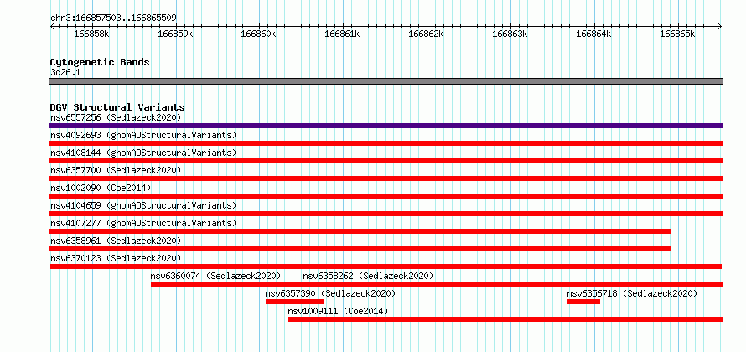Click the 3q26.1 band label
746x352 pixels.
pos(65,72)
